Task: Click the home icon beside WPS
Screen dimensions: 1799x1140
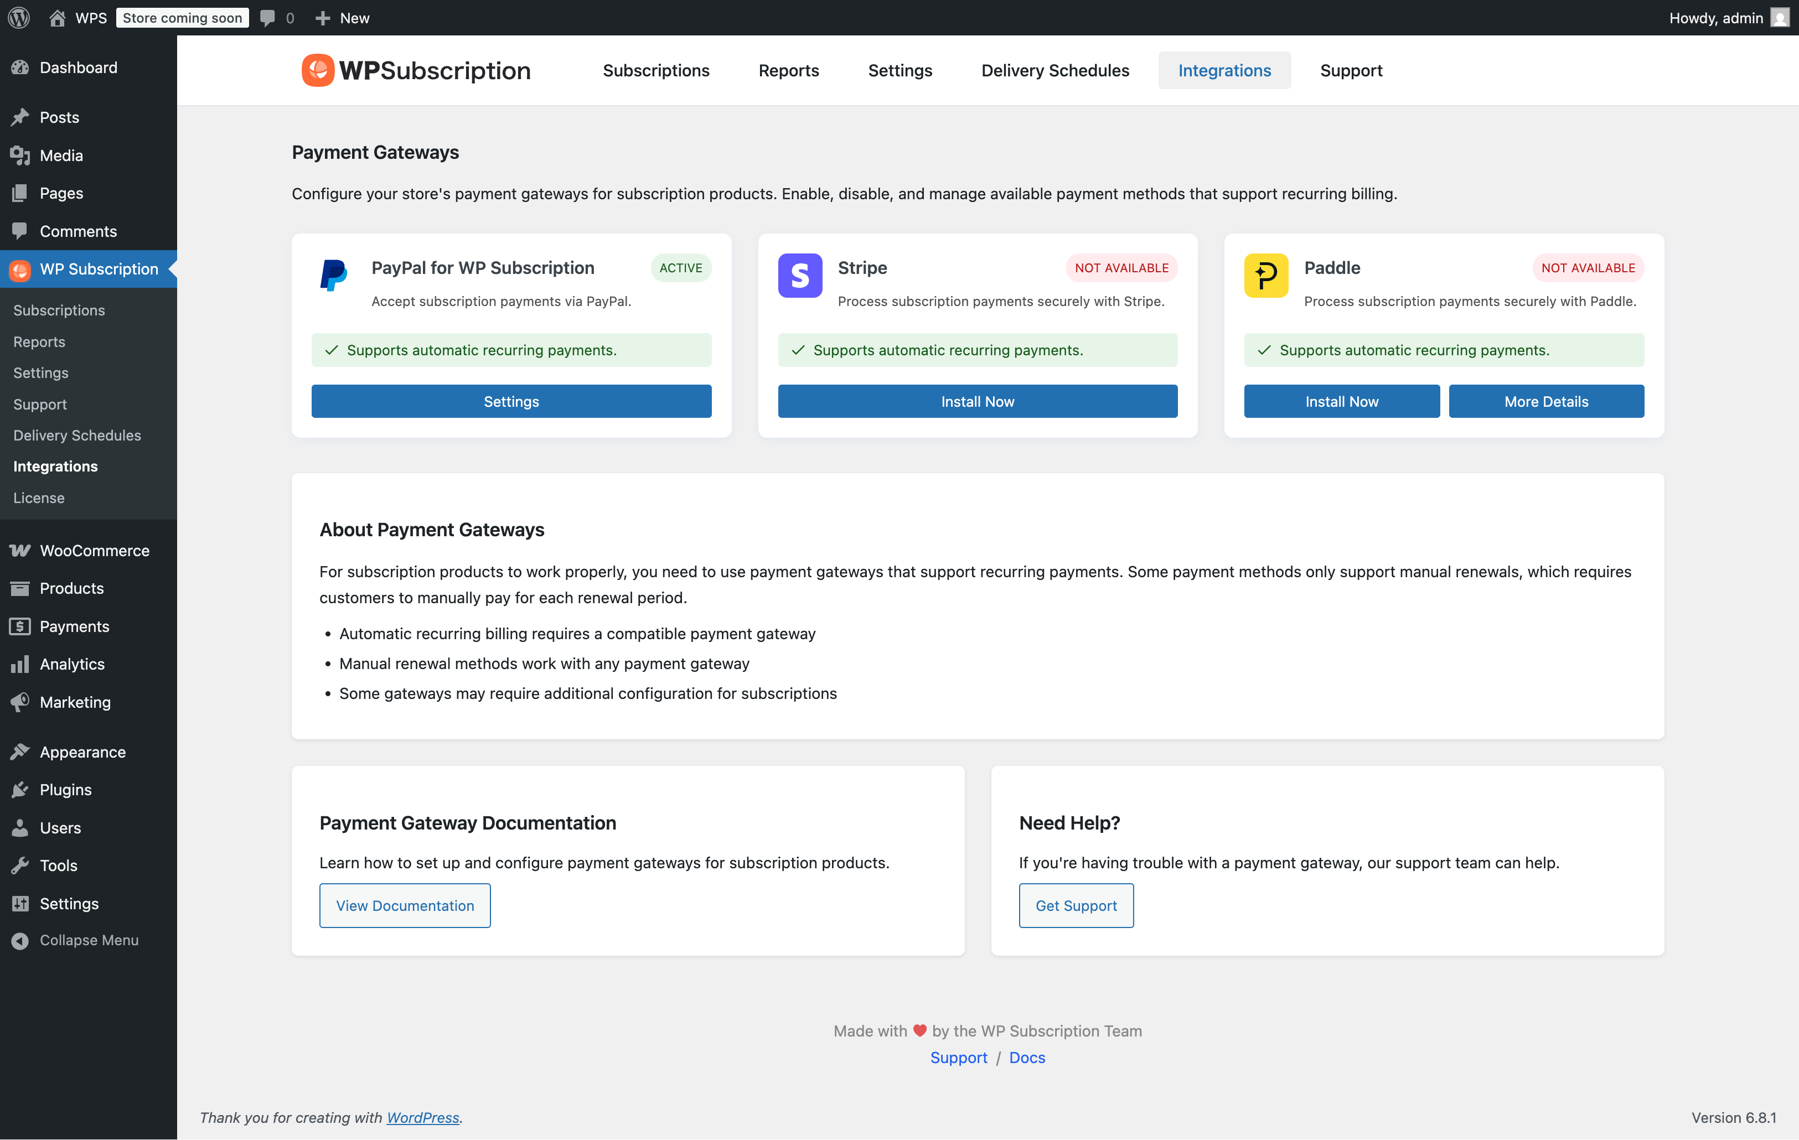Action: pyautogui.click(x=57, y=17)
